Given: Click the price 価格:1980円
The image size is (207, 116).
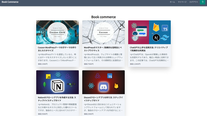Looking at the screenshot, I should click(43, 64).
